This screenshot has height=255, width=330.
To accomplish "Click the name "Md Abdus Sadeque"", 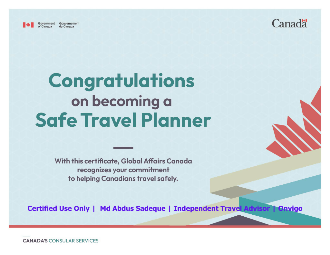I will tap(133, 209).
